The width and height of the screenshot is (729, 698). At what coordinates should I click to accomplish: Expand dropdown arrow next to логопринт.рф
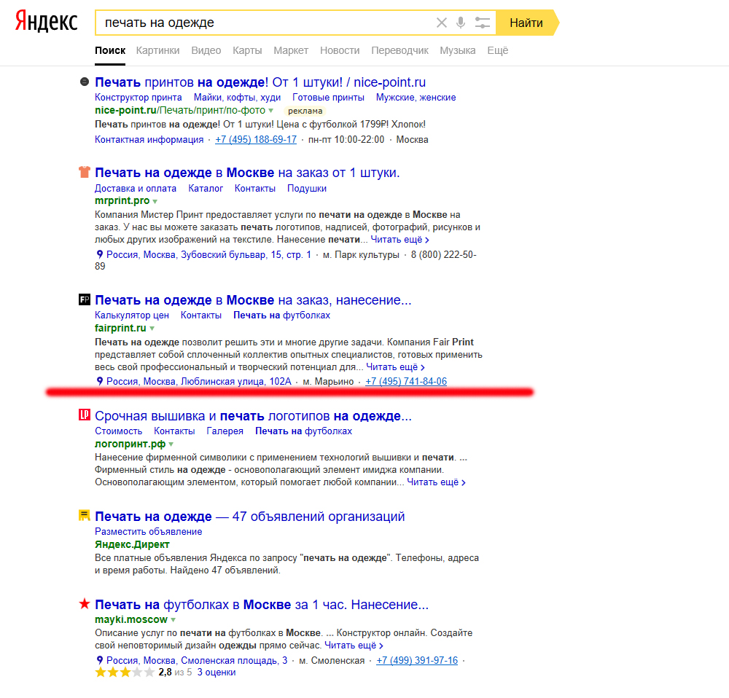coord(171,444)
